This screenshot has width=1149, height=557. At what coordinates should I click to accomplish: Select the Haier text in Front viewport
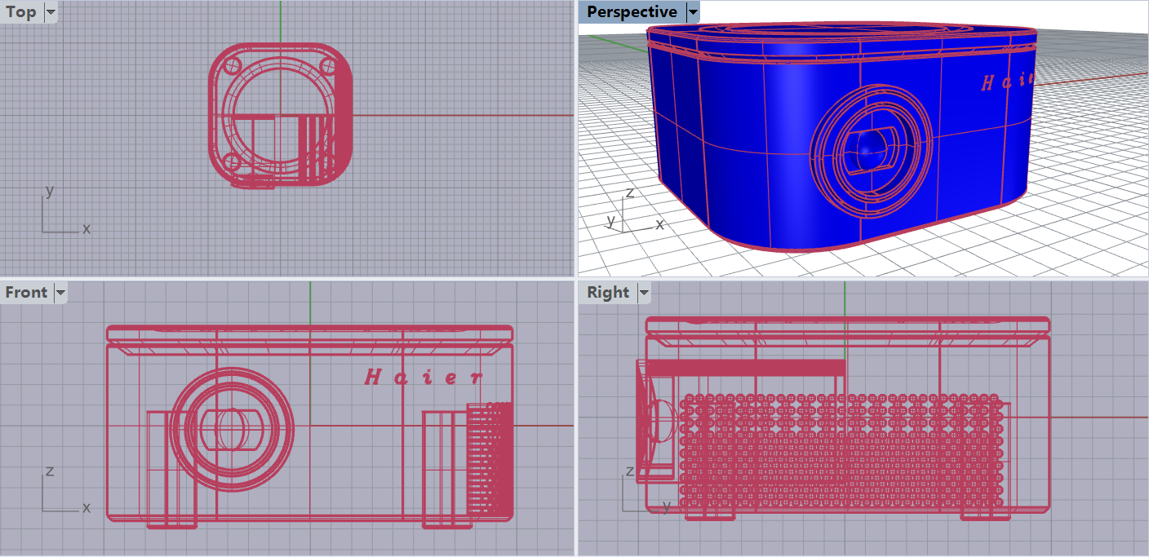(x=423, y=377)
